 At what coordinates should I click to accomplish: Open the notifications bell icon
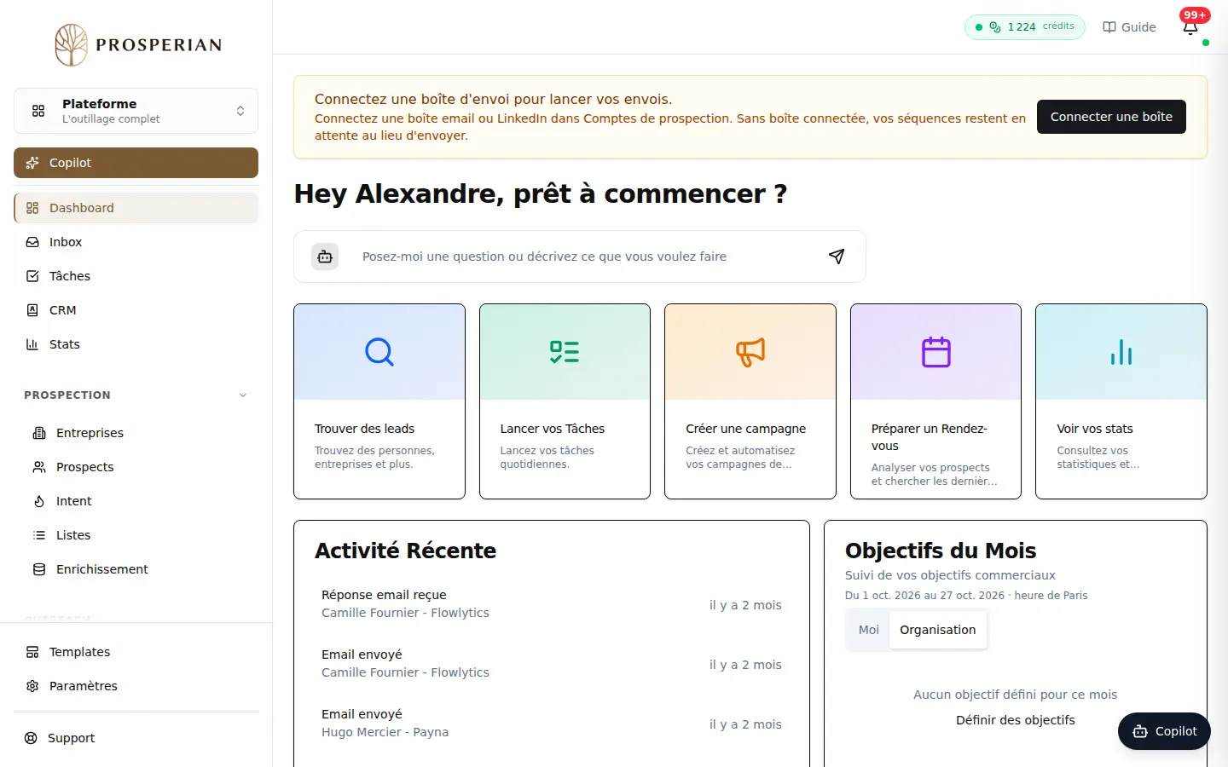tap(1190, 27)
